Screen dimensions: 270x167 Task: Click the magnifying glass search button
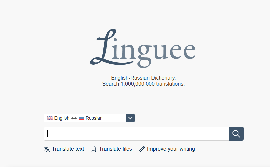pos(236,134)
